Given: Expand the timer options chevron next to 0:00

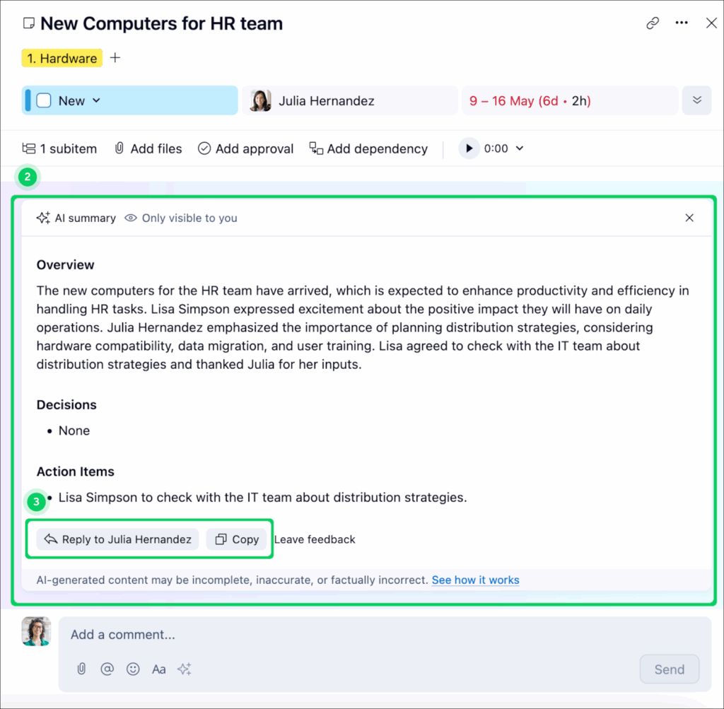Looking at the screenshot, I should point(520,148).
